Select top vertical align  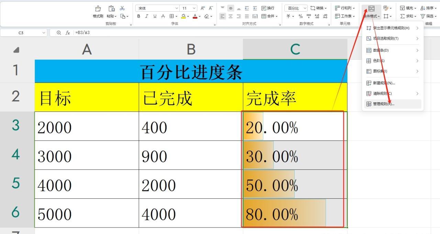tap(222, 8)
